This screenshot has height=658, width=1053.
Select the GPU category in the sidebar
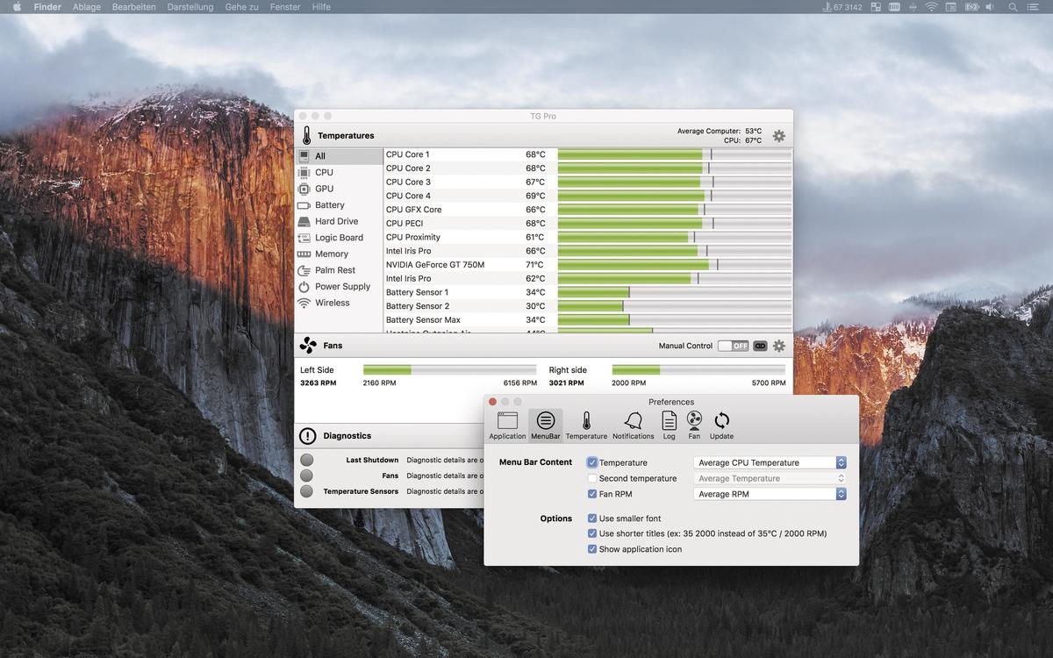pyautogui.click(x=340, y=189)
